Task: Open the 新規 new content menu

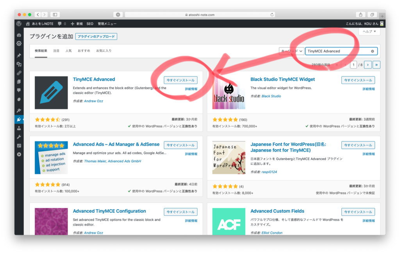Action: click(76, 24)
